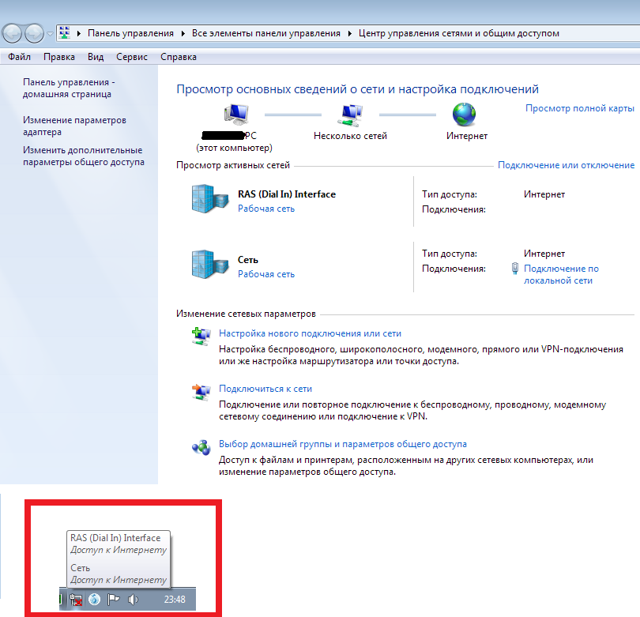
Task: Click the network tray icon with red X
Action: point(77,600)
